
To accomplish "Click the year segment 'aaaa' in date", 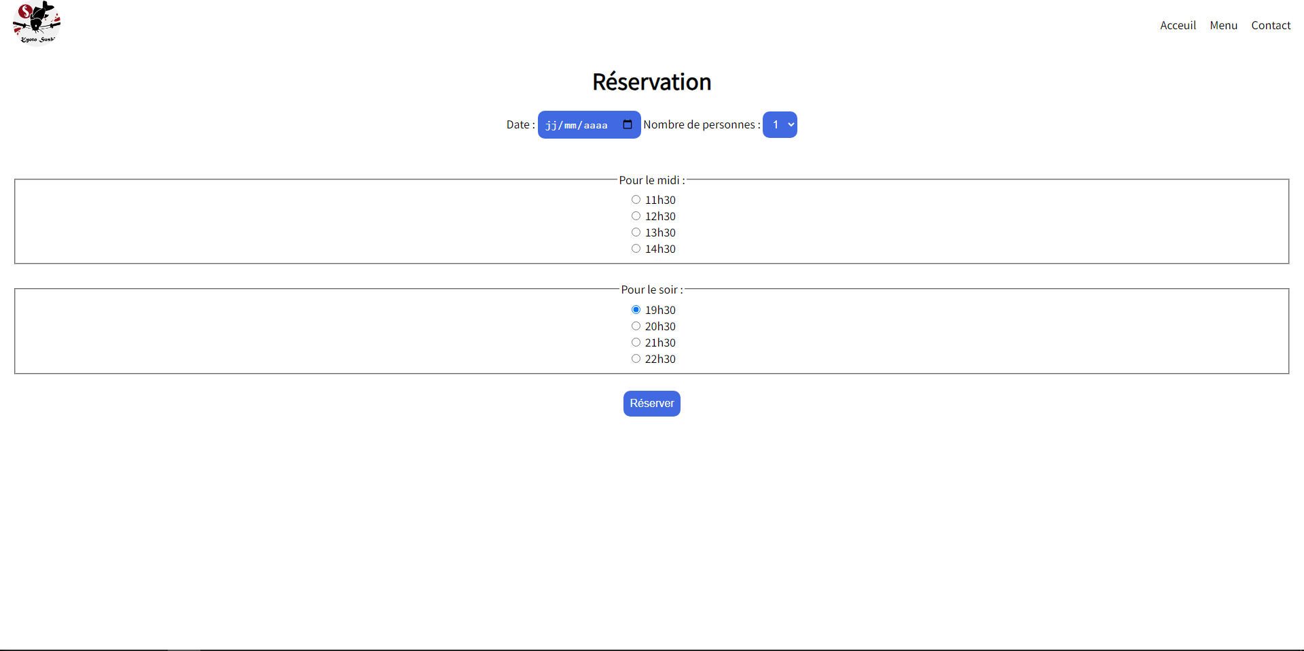I will click(x=595, y=125).
